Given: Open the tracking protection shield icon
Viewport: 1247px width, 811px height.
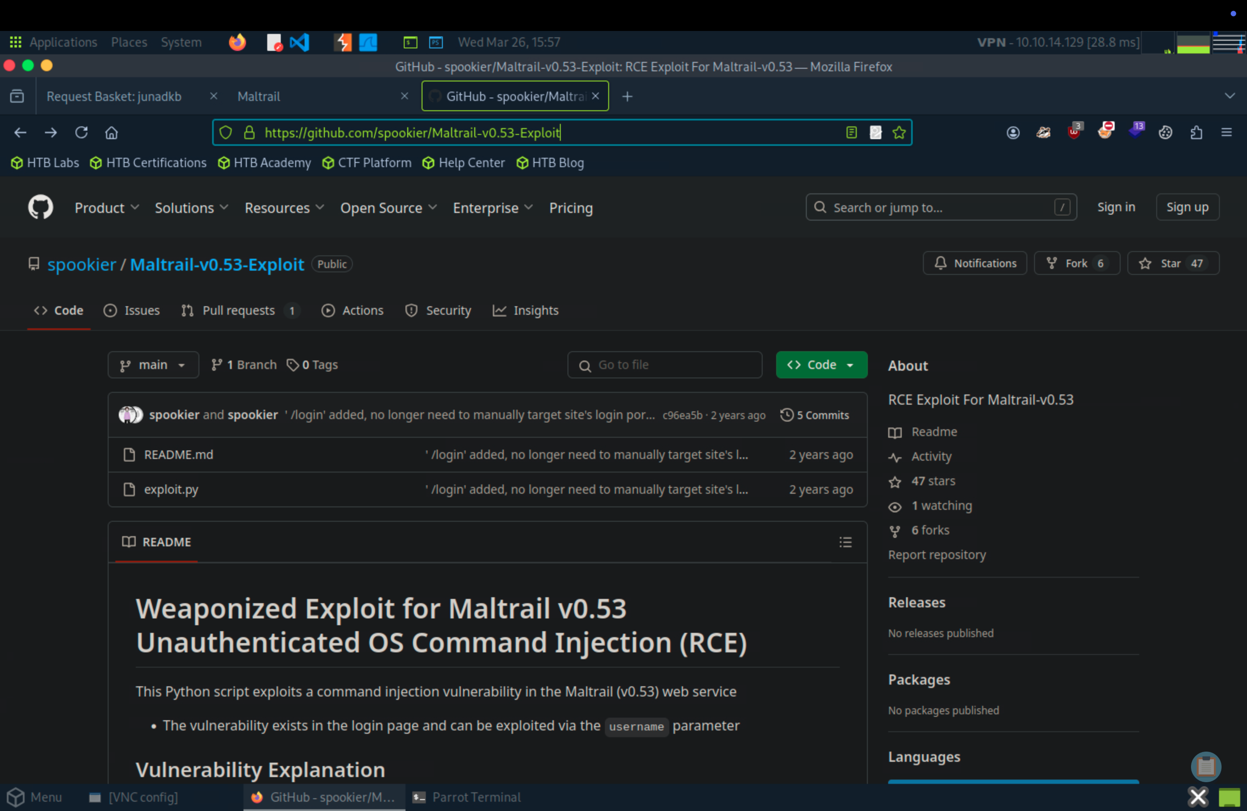Looking at the screenshot, I should [226, 132].
